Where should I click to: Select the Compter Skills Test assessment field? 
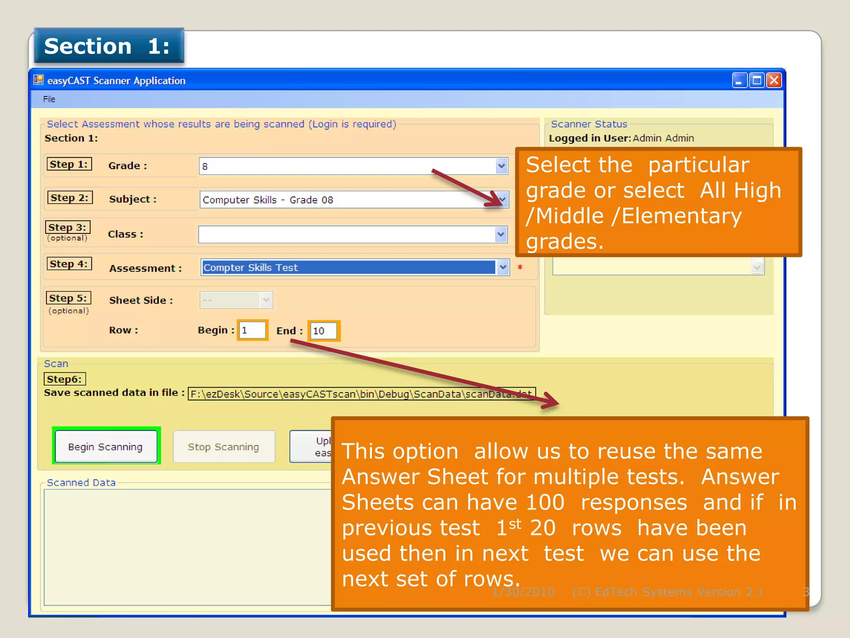pos(348,267)
